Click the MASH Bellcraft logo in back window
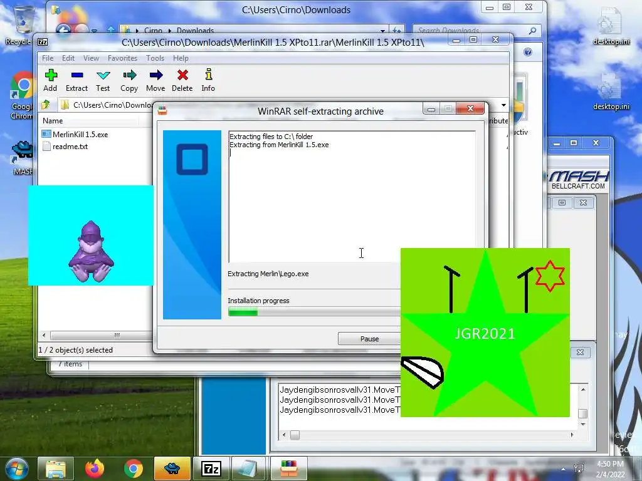 click(x=578, y=180)
